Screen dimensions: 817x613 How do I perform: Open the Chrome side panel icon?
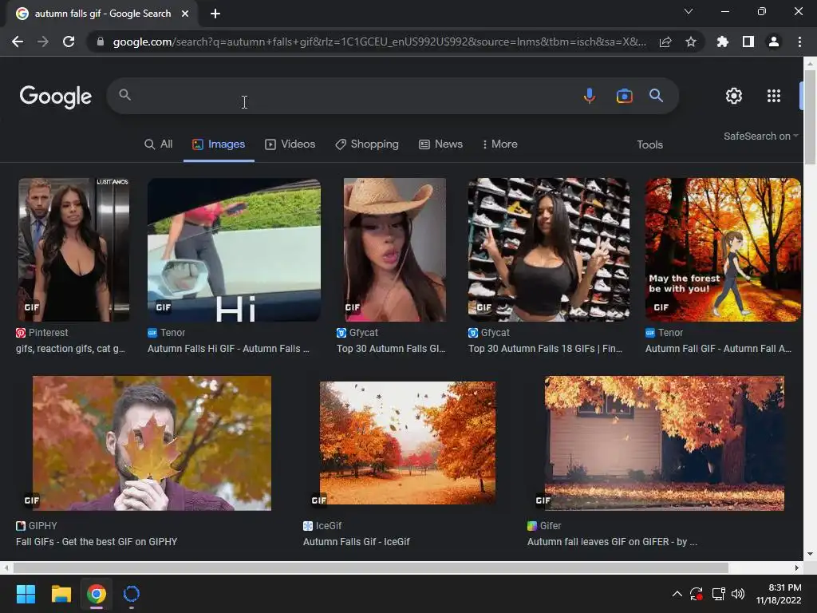coord(748,42)
